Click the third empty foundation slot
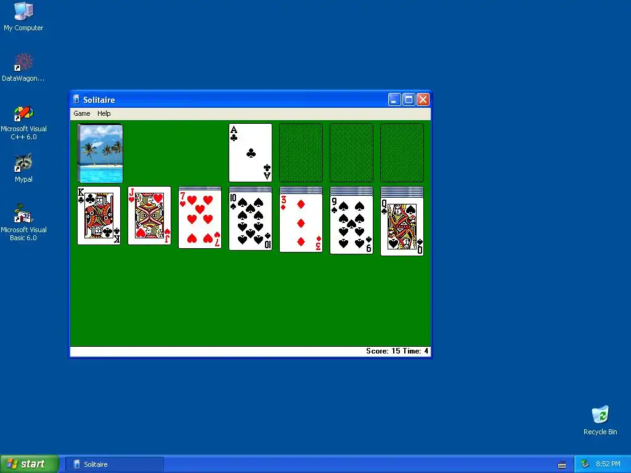This screenshot has height=473, width=631. [351, 153]
